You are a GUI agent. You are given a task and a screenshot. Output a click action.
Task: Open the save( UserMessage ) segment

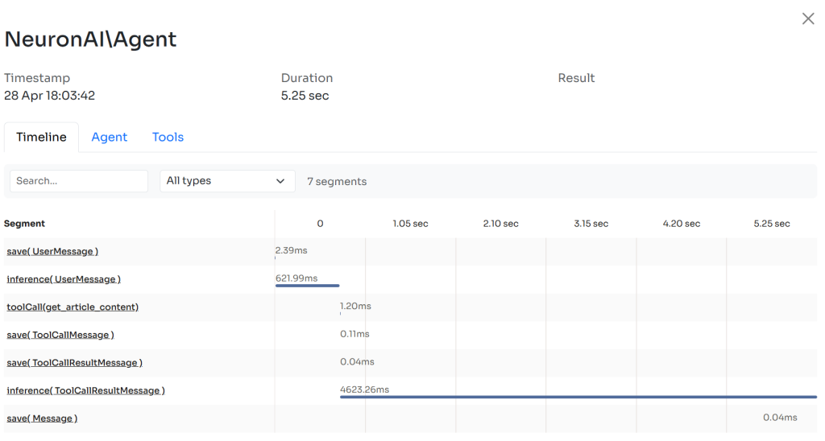tap(52, 251)
